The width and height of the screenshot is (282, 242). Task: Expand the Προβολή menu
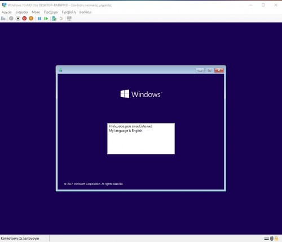click(69, 12)
